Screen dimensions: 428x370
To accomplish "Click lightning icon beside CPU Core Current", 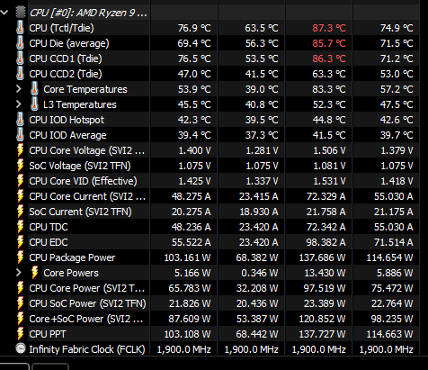I will [x=20, y=196].
